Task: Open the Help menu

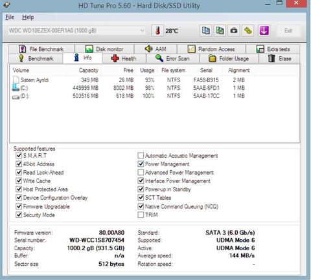Action: [28, 17]
